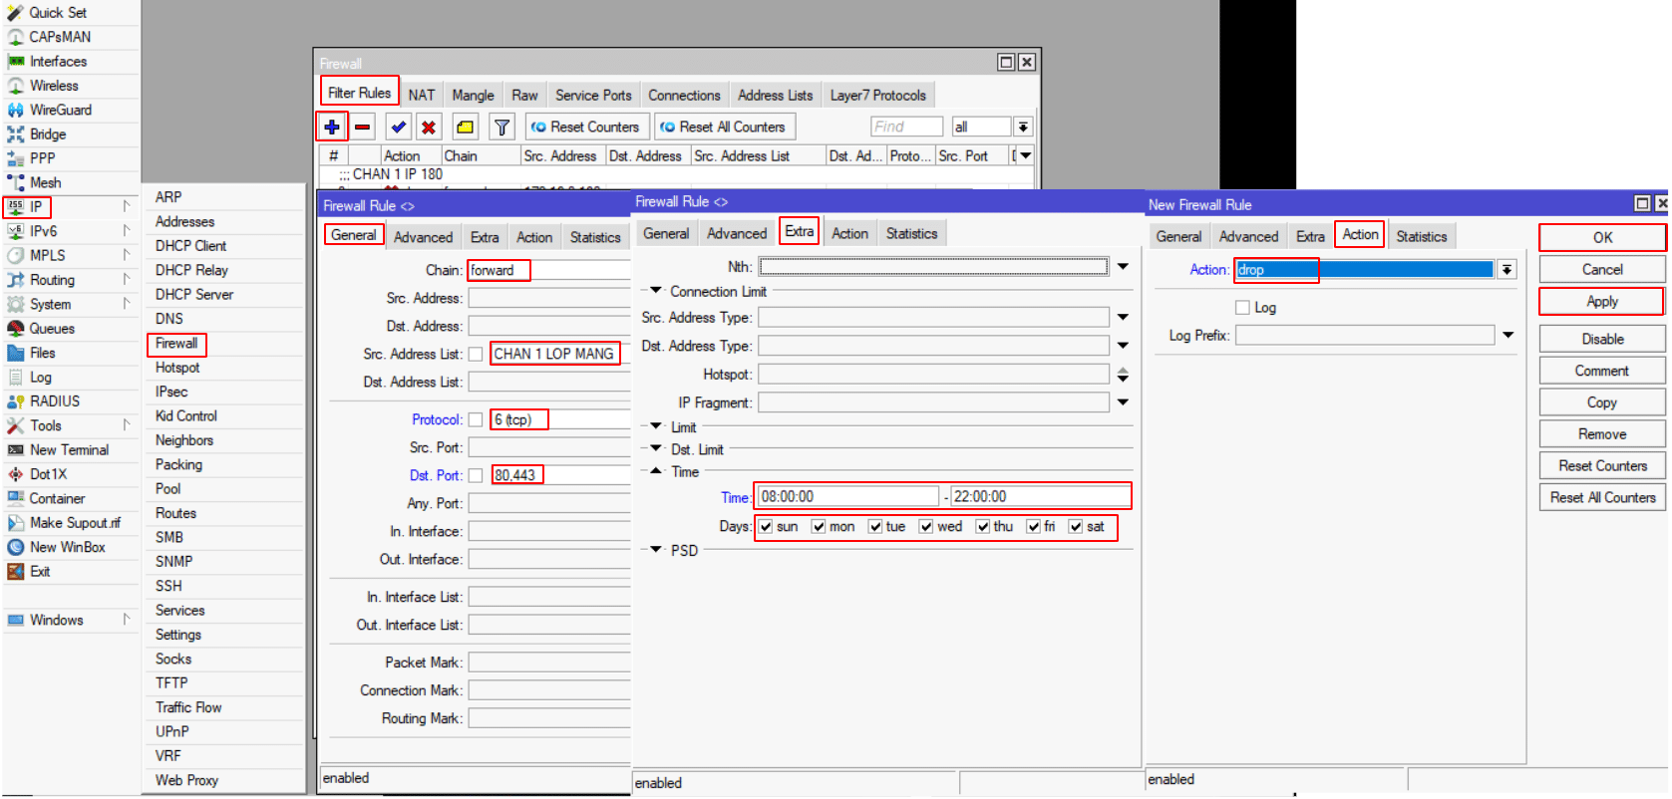Open the IP menu
Image resolution: width=1672 pixels, height=799 pixels.
36,207
